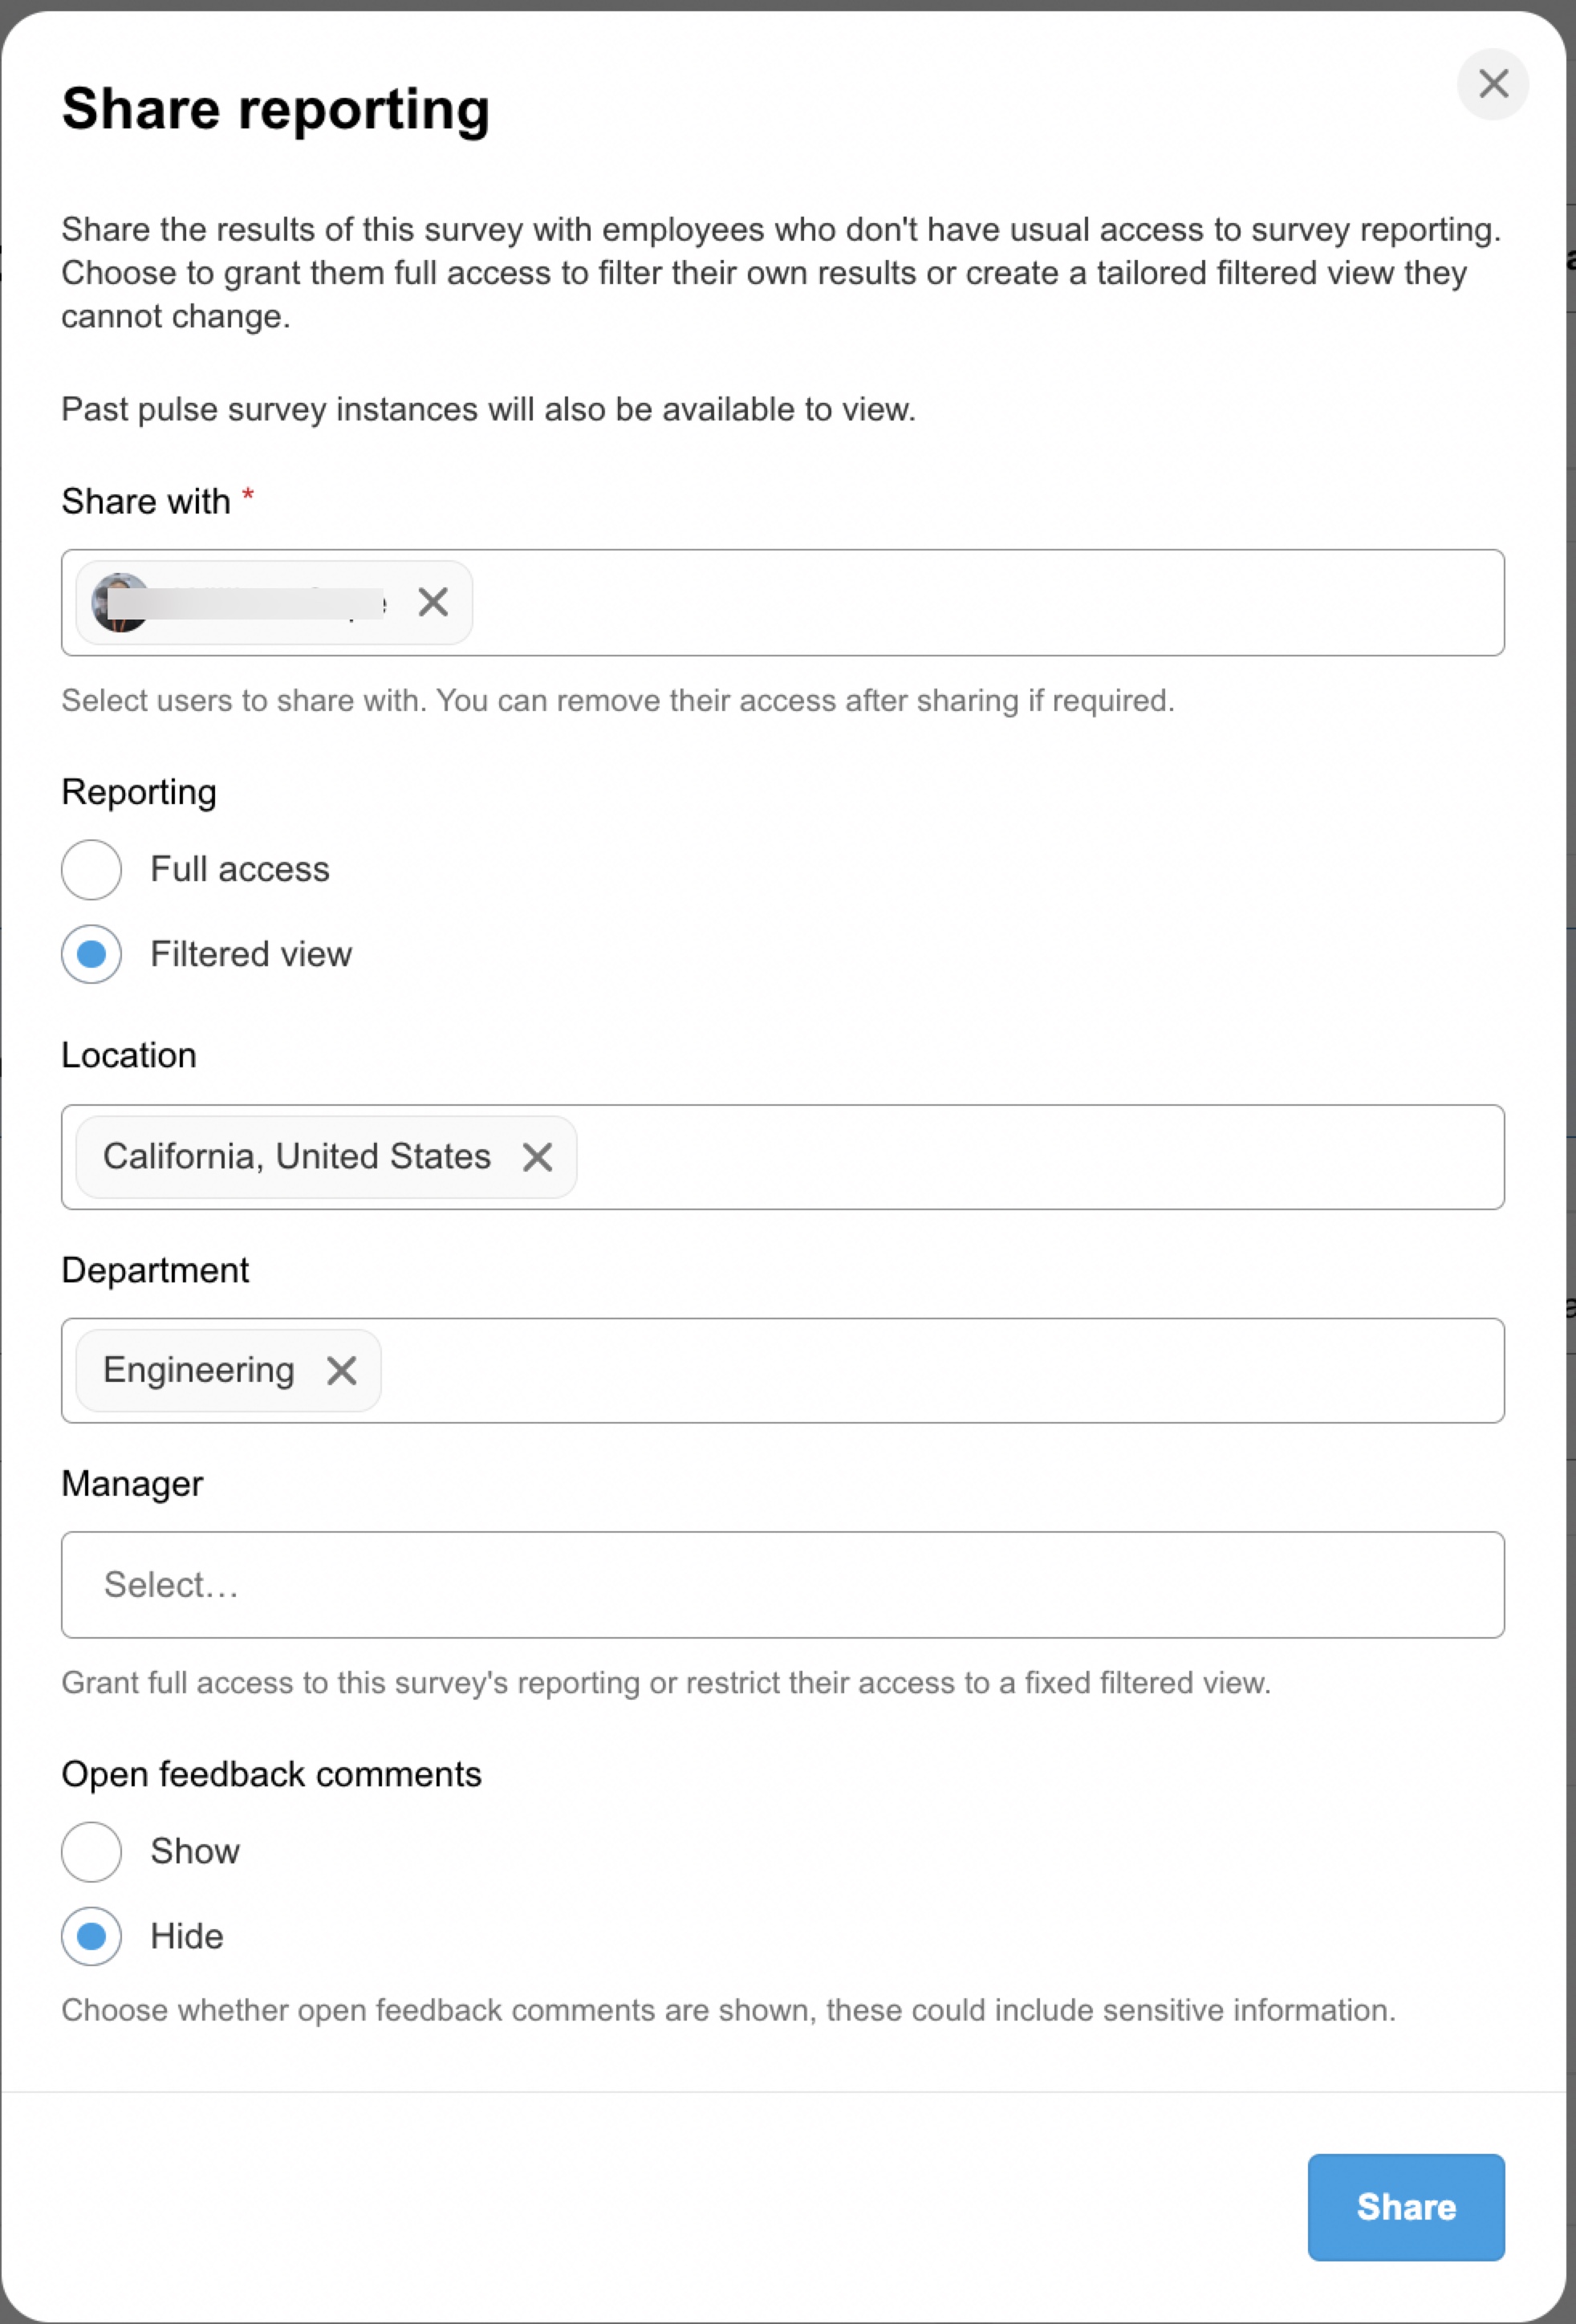Click the Full access label text
1576x2324 pixels.
[x=240, y=869]
